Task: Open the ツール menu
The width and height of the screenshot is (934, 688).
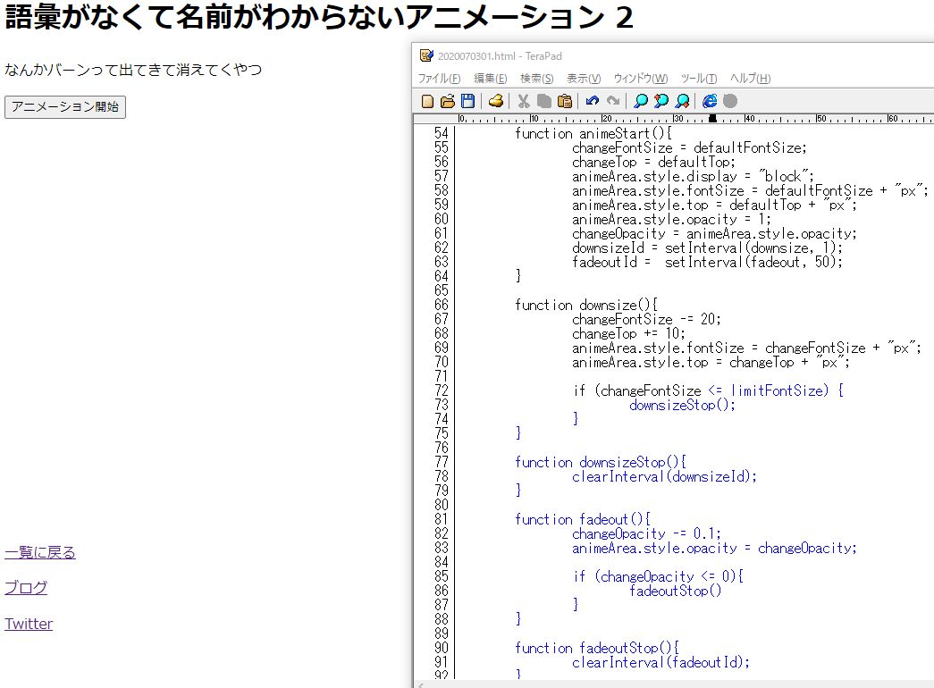Action: click(x=700, y=79)
